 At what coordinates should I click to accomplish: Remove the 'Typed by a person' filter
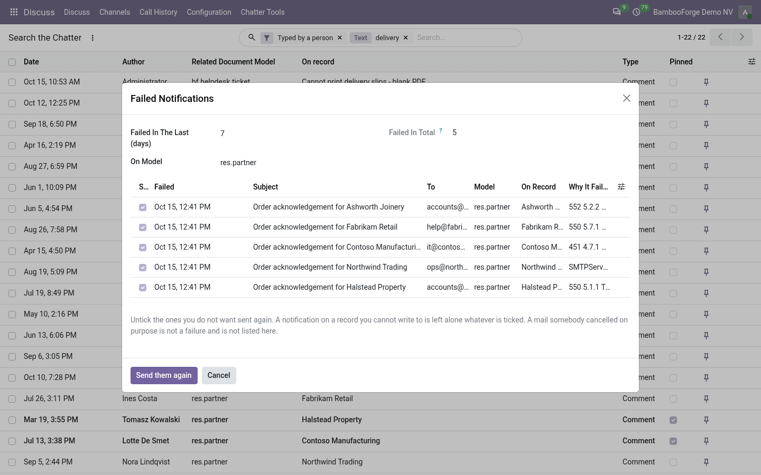point(340,38)
